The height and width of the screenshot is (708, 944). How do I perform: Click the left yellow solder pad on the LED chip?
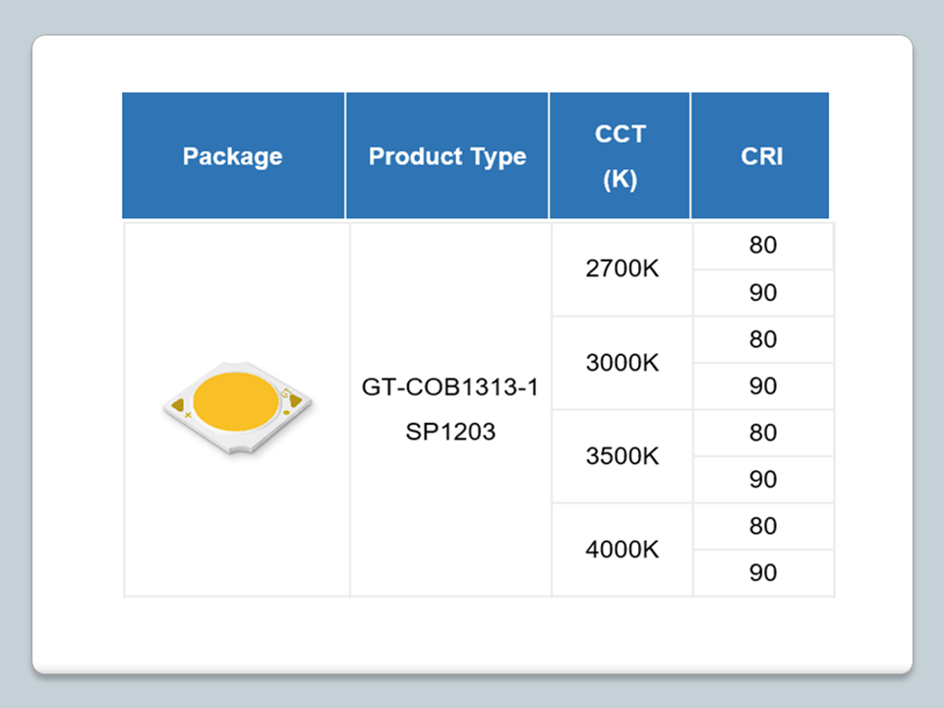[x=178, y=403]
